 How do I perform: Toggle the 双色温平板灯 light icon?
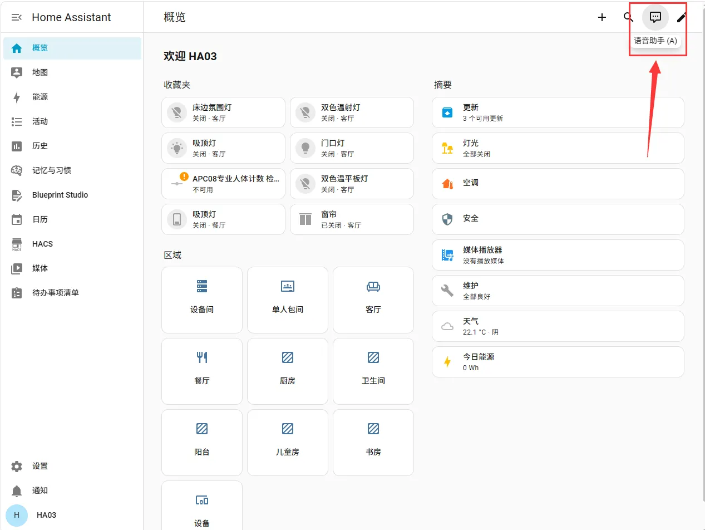[x=305, y=184]
